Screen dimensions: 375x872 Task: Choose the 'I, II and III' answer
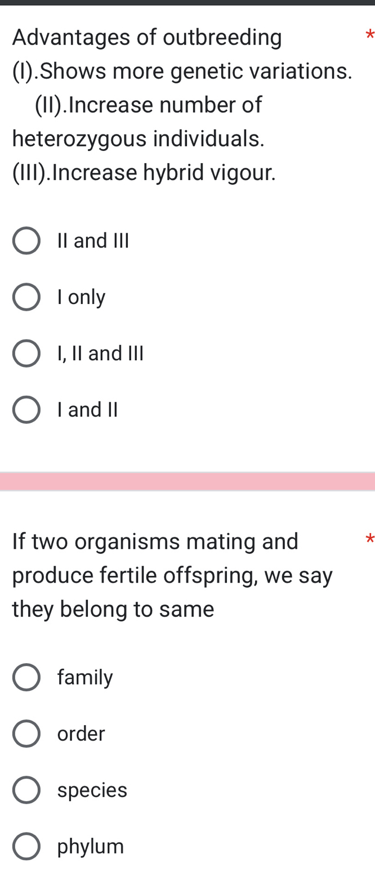pyautogui.click(x=26, y=353)
